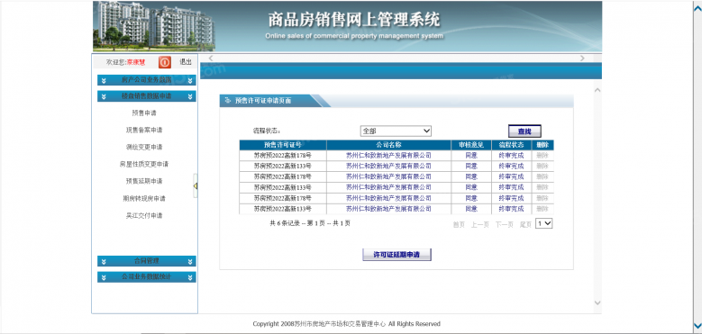This screenshot has width=702, height=334.
Task: Click right double-chevron on 合同管理 header
Action: [190, 261]
